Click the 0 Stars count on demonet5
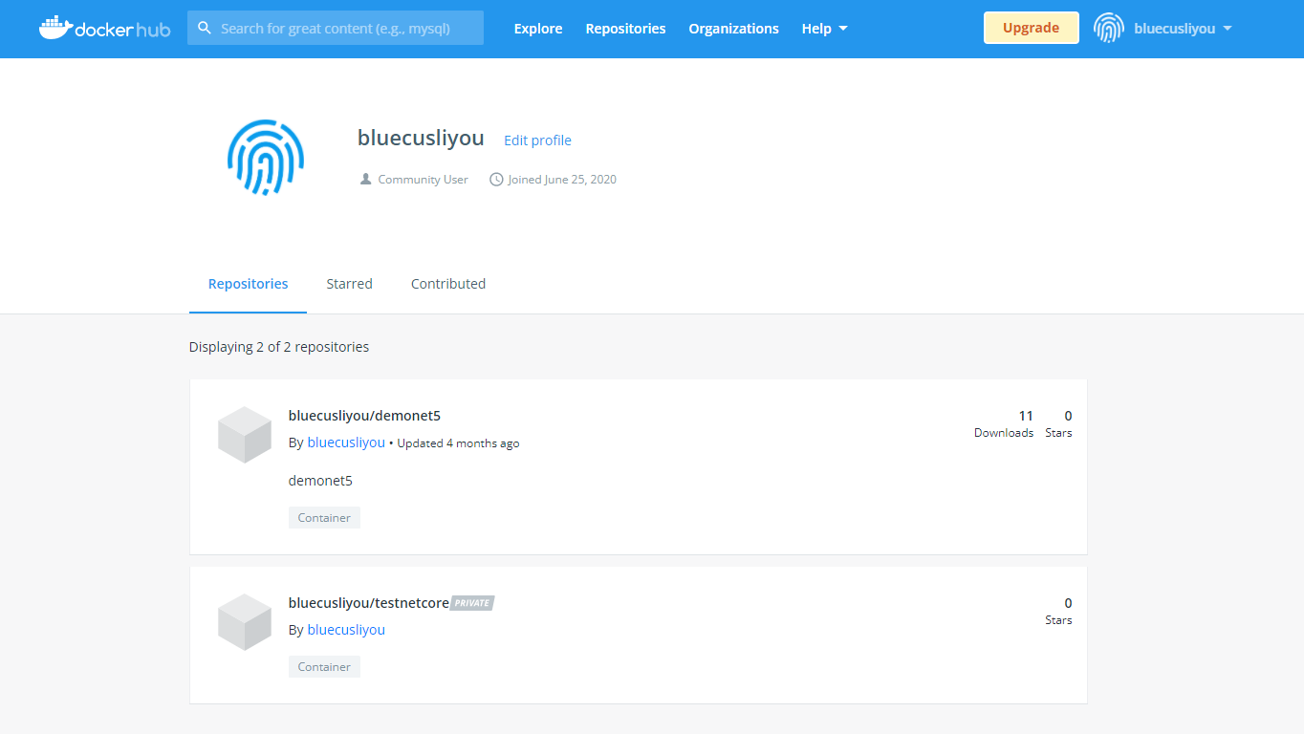Image resolution: width=1304 pixels, height=734 pixels. click(x=1058, y=423)
